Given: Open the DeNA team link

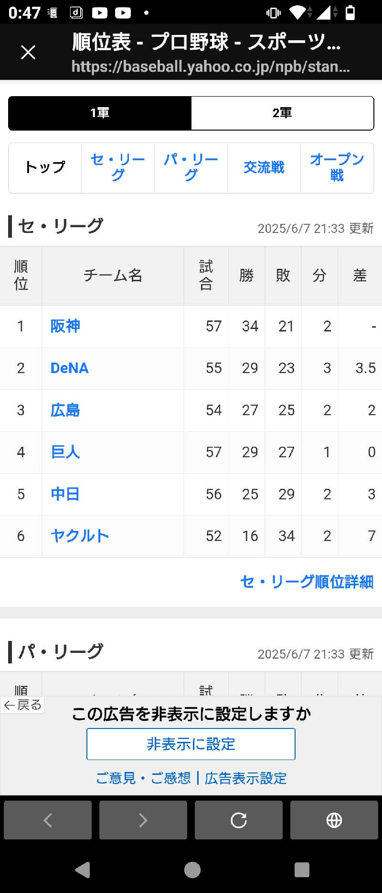Looking at the screenshot, I should tap(70, 368).
